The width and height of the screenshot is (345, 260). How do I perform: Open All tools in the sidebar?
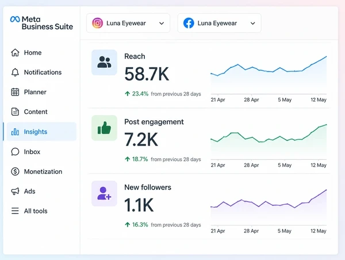click(41, 211)
